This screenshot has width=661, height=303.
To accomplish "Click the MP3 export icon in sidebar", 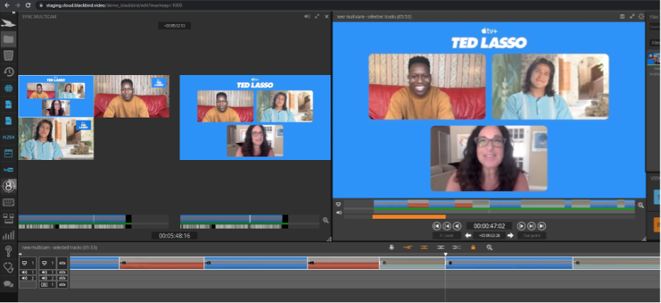I will point(9,153).
